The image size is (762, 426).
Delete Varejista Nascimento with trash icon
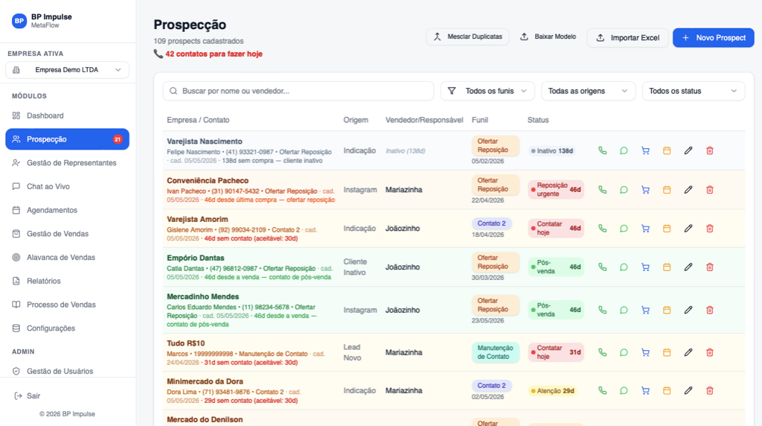709,150
